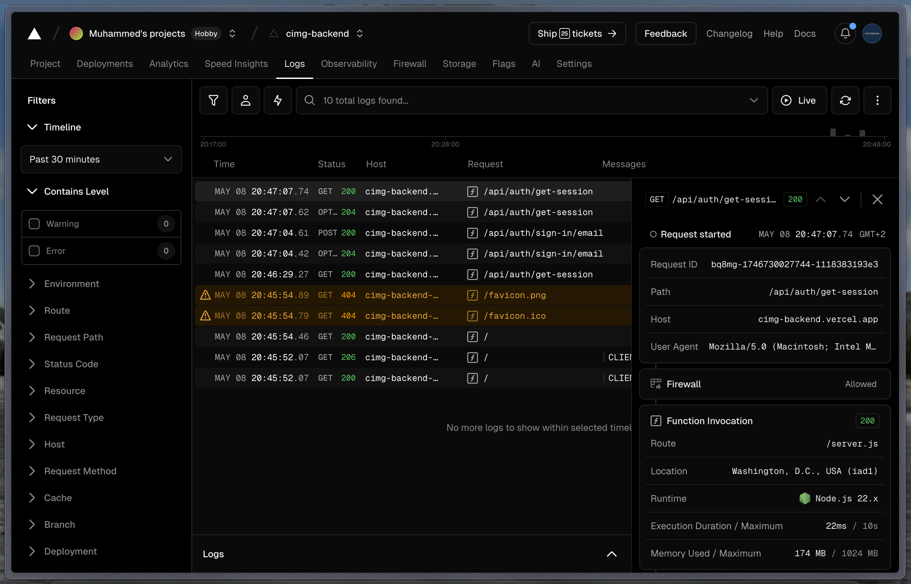Click the refresh logs icon
Viewport: 911px width, 584px height.
pos(845,100)
